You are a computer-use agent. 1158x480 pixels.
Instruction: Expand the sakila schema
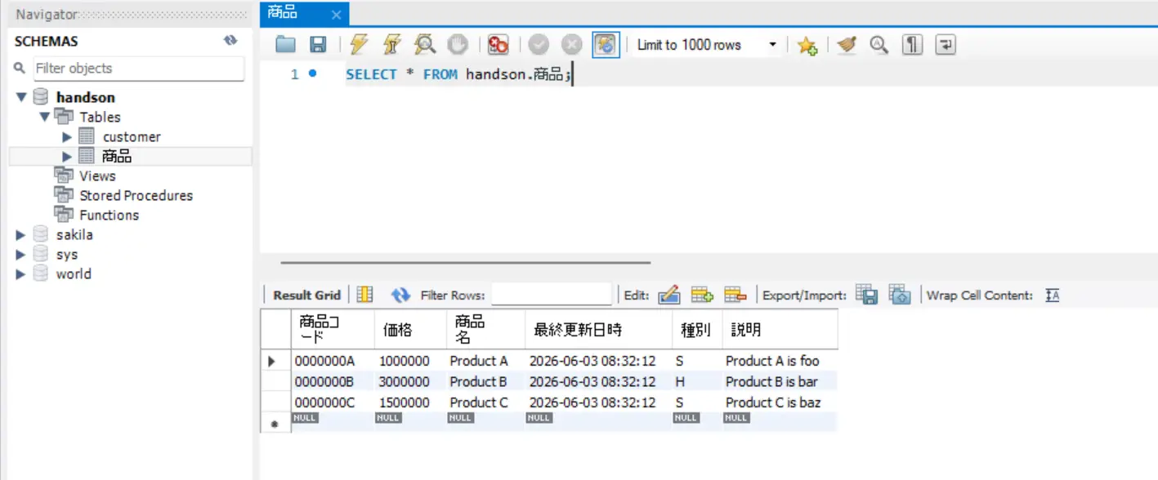[x=21, y=235]
